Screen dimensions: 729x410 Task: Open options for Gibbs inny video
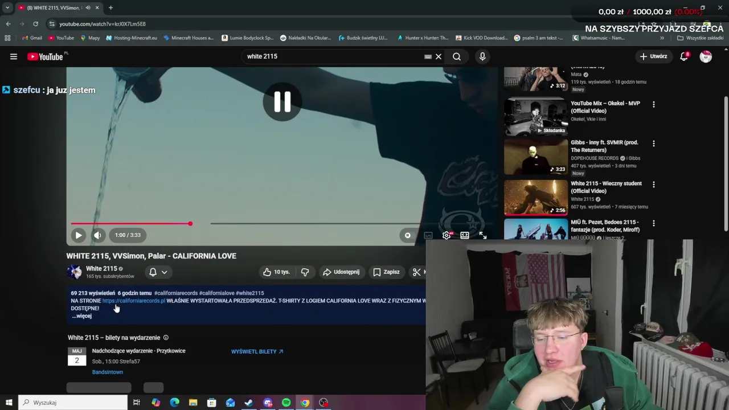pos(654,143)
